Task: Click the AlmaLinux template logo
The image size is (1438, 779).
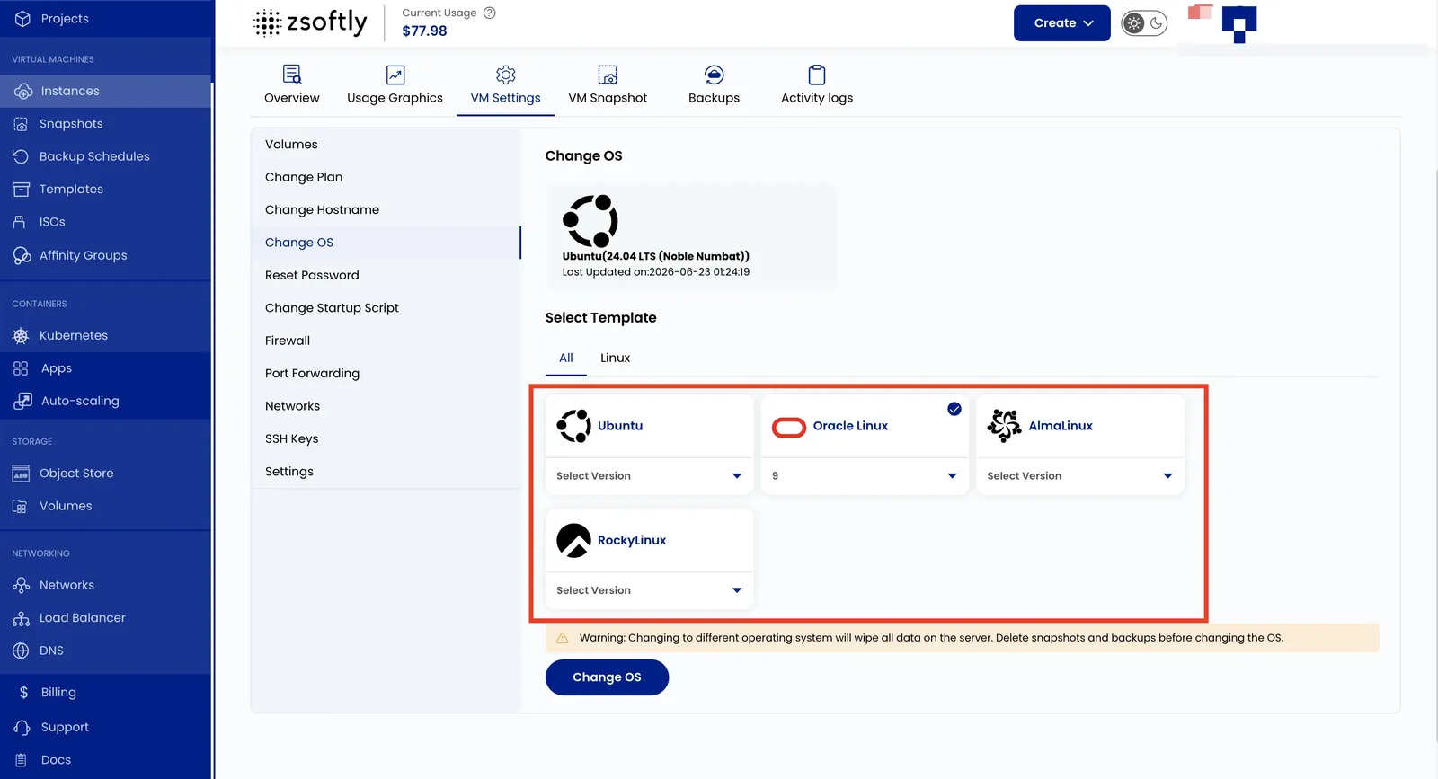Action: tap(1005, 426)
